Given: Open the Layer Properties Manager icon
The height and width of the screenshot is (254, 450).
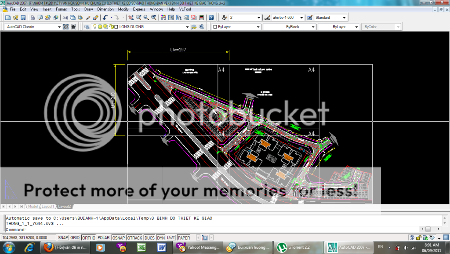Looking at the screenshot, I should pos(87,27).
